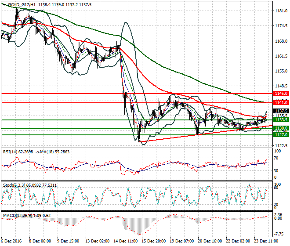Click the chart shift triangle marker at top-left
Viewport: 290px width, 246px height.
coord(4,4)
